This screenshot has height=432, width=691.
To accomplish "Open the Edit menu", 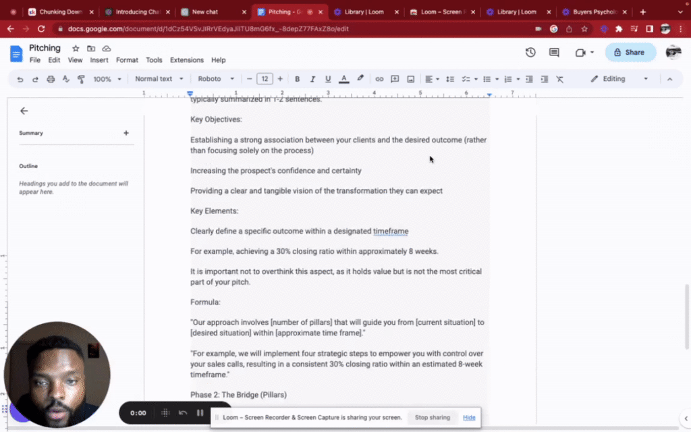I will 54,60.
